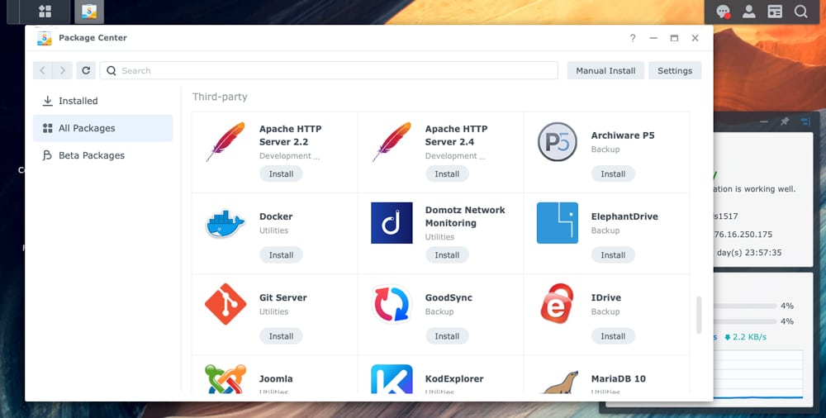Open the notifications chat bubble icon
The height and width of the screenshot is (418, 826).
point(723,12)
